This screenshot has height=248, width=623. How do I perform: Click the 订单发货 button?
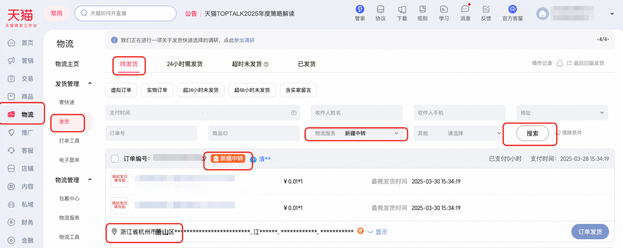590,232
